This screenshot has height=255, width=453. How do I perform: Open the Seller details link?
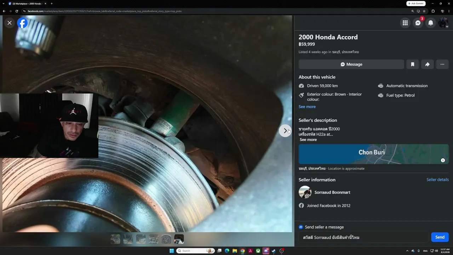click(x=437, y=180)
